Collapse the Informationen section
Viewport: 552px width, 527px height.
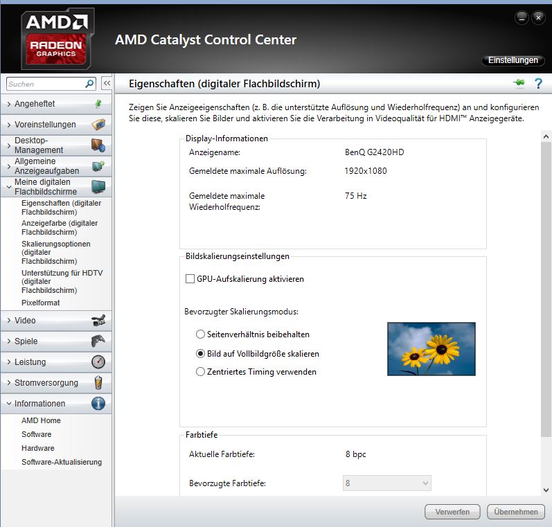tap(9, 404)
